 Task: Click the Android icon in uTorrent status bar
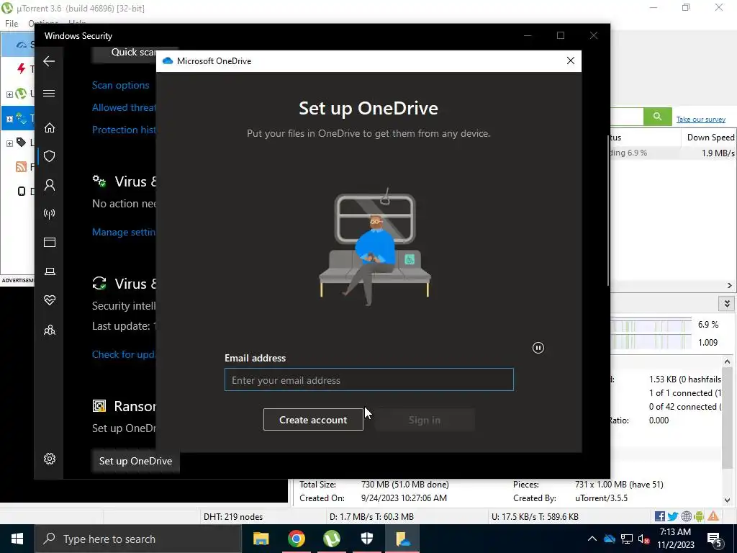point(699,517)
